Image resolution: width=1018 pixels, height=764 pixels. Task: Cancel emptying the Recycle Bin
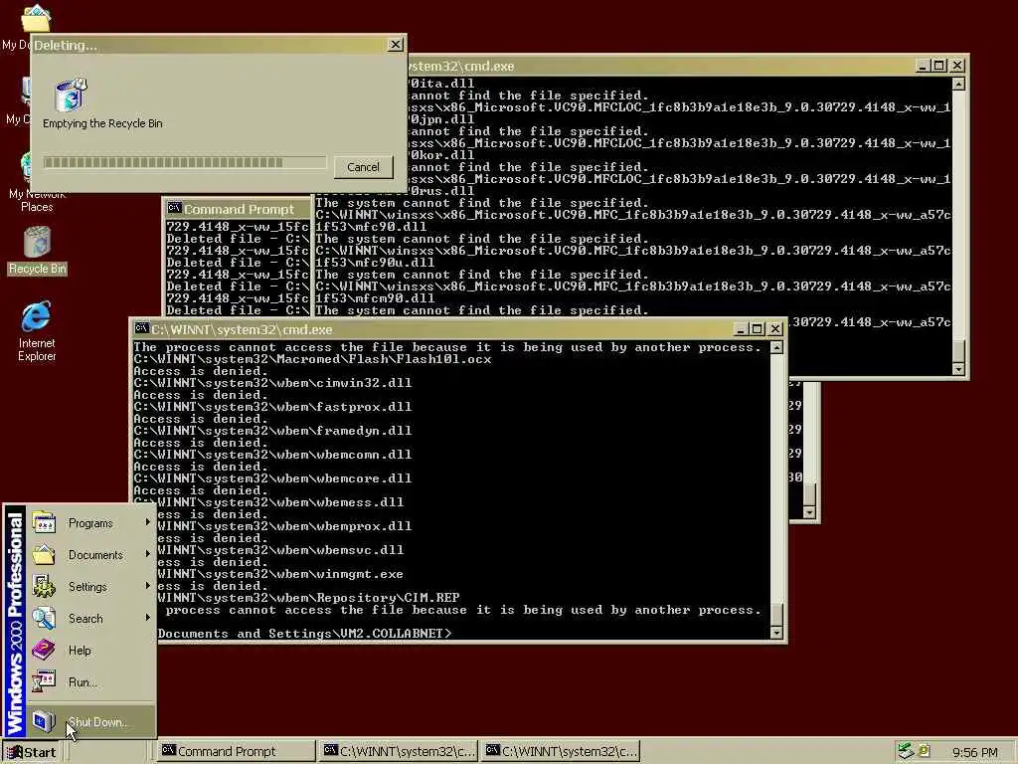[363, 167]
